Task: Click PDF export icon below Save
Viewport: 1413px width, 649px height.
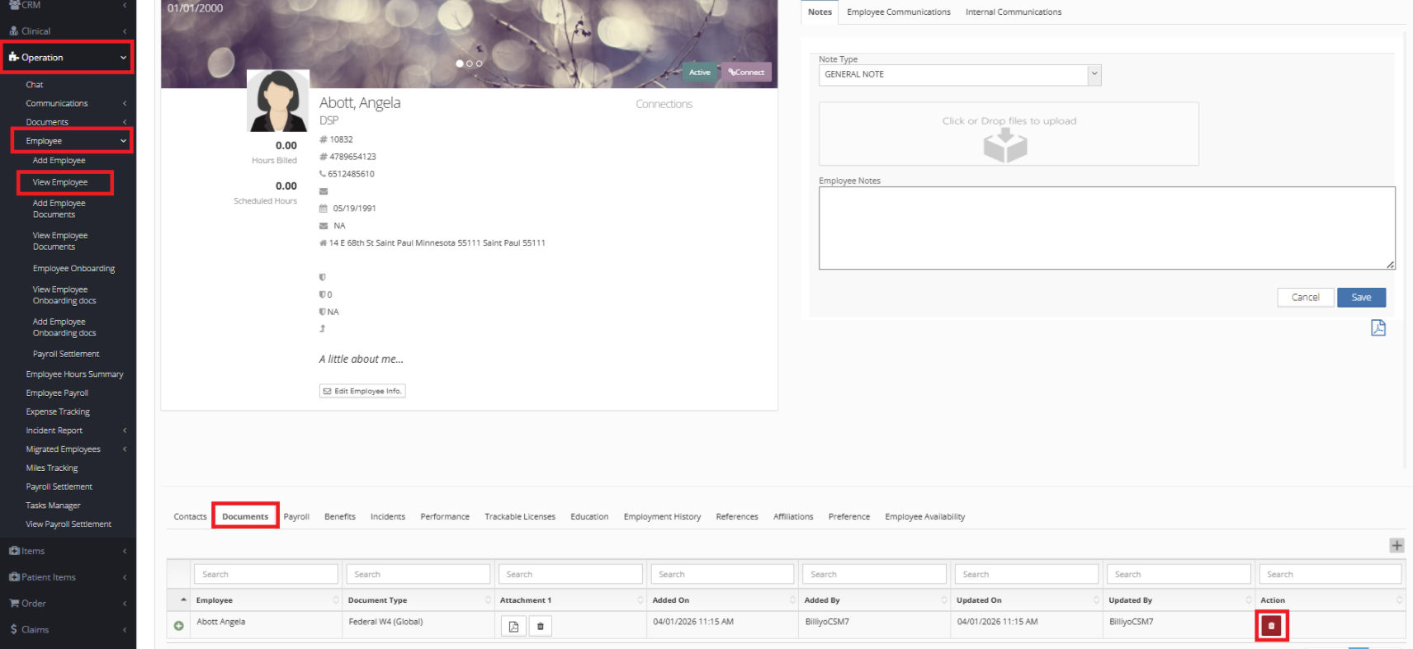Action: tap(1378, 328)
